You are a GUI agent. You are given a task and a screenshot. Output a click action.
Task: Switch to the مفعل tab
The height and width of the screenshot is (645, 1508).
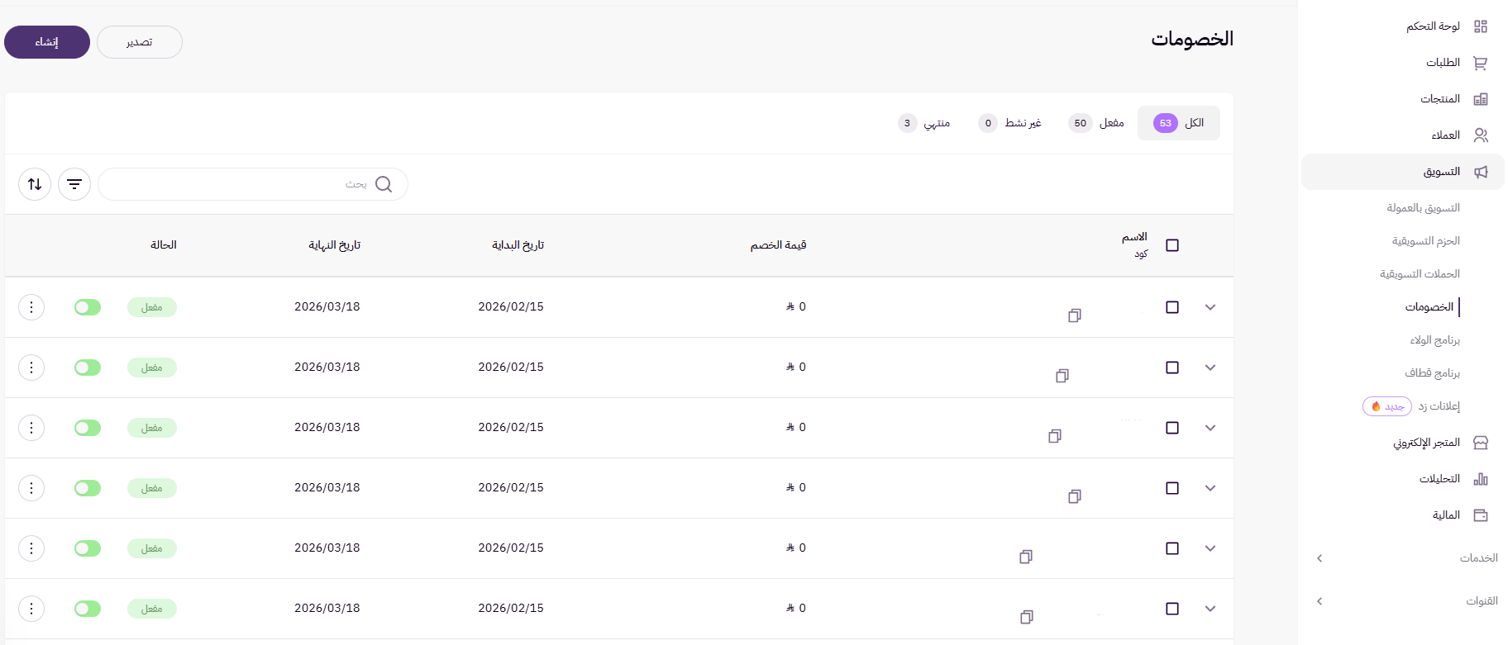(x=1096, y=123)
